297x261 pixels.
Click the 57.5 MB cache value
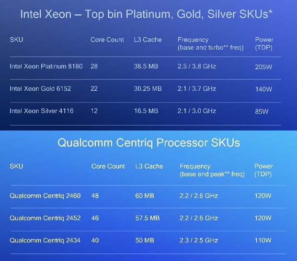(x=148, y=218)
